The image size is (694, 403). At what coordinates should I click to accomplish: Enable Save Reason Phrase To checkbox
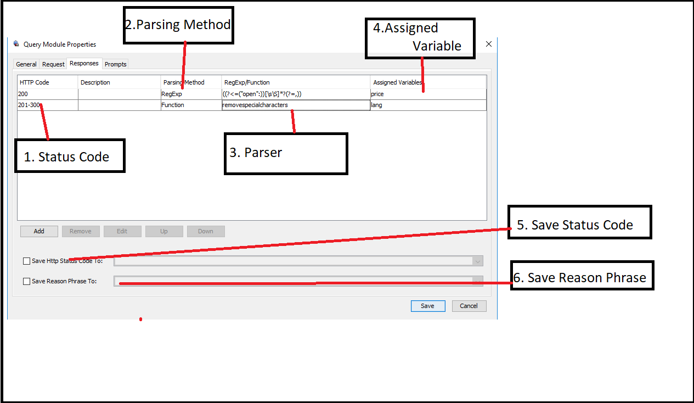click(x=27, y=281)
